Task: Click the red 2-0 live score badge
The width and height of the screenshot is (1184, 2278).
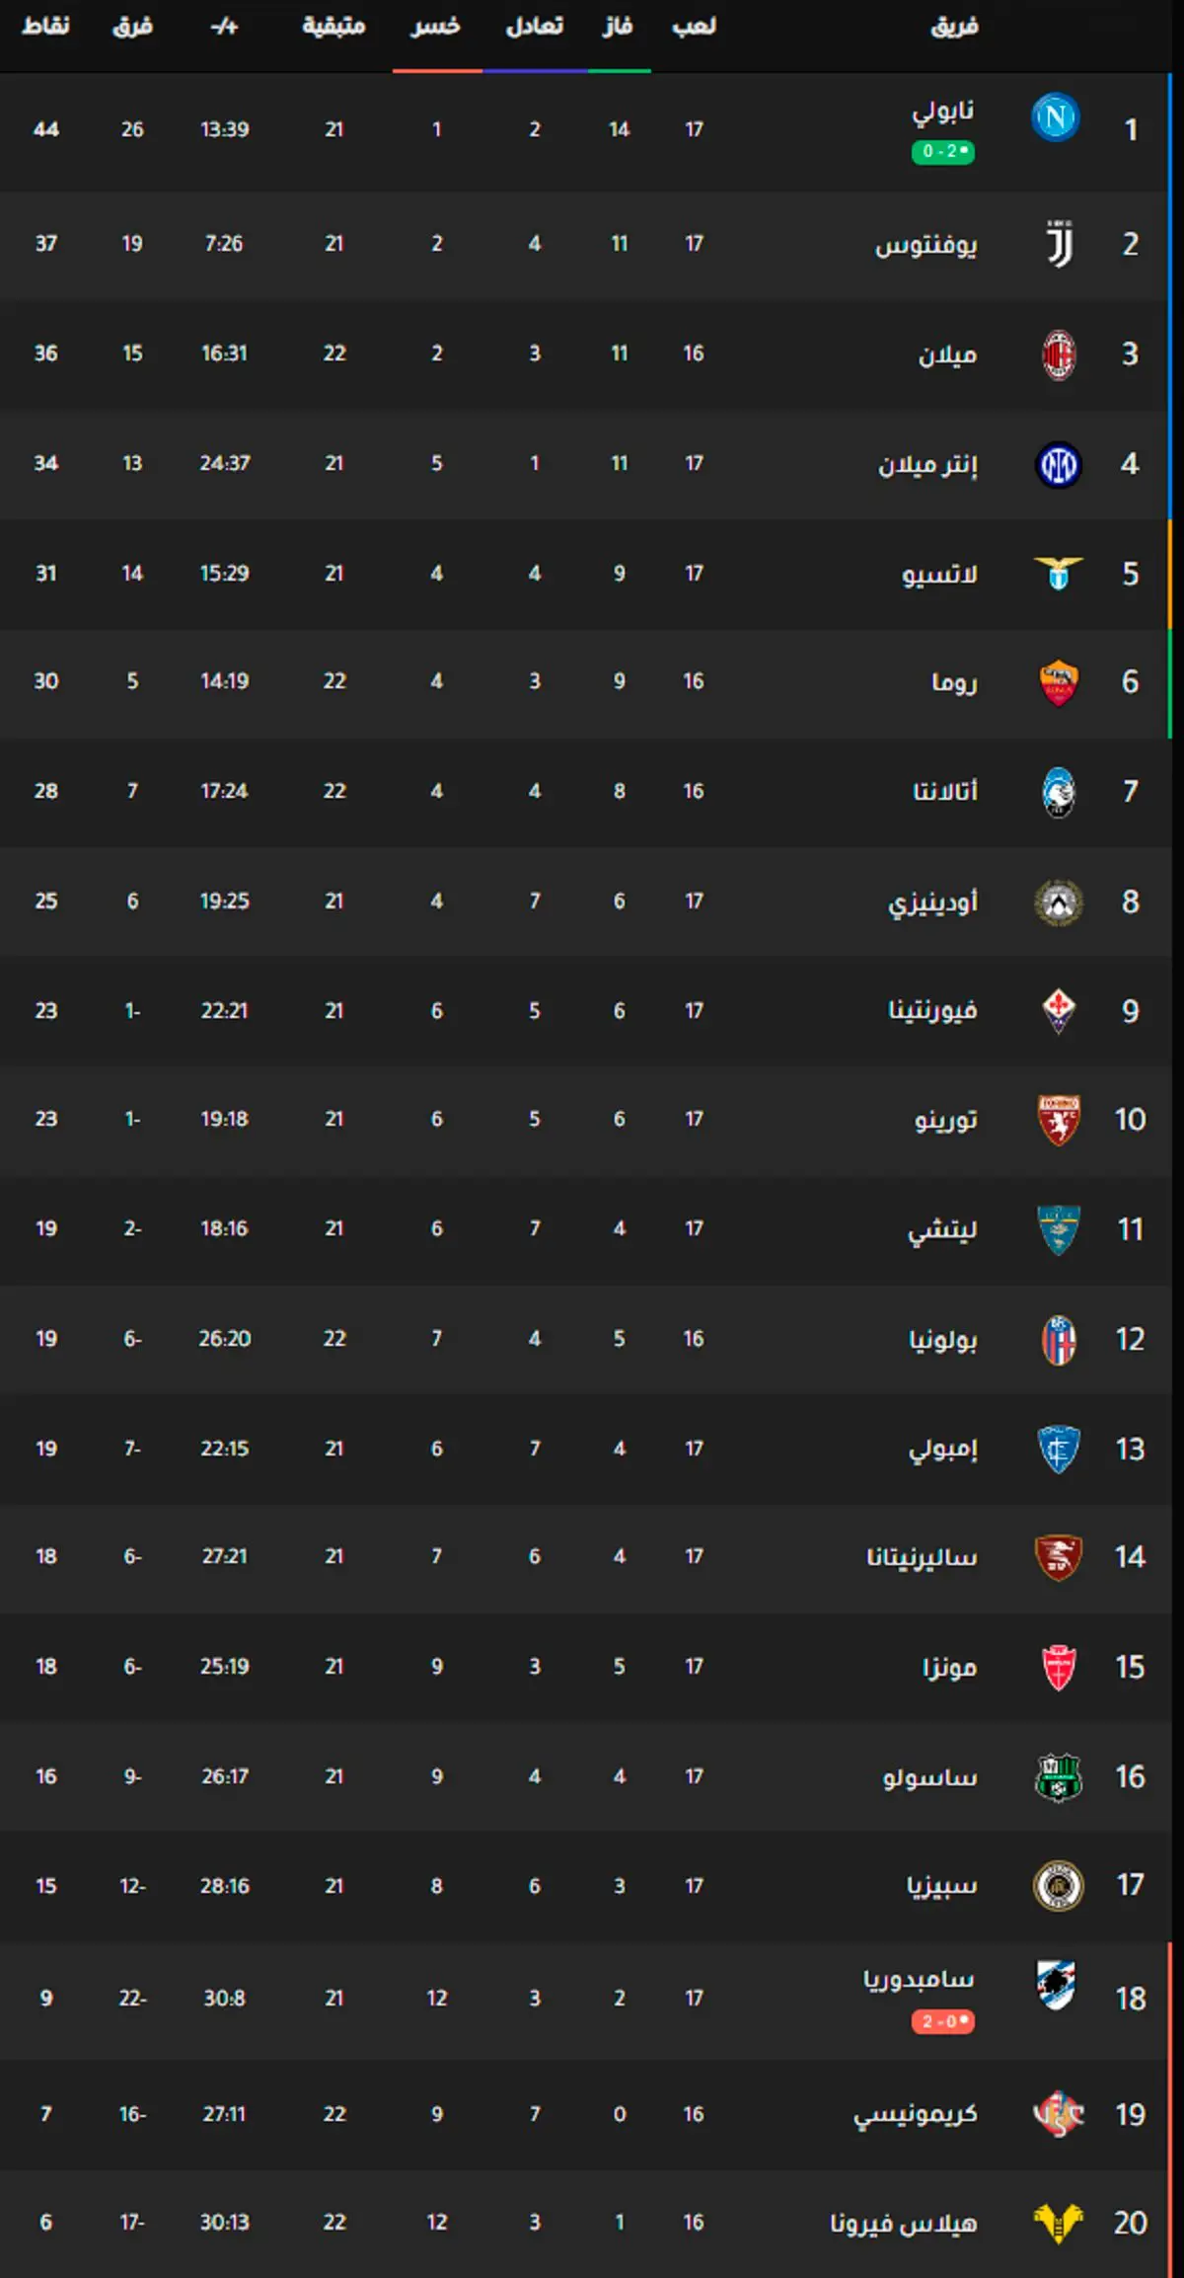Action: coord(943,2021)
